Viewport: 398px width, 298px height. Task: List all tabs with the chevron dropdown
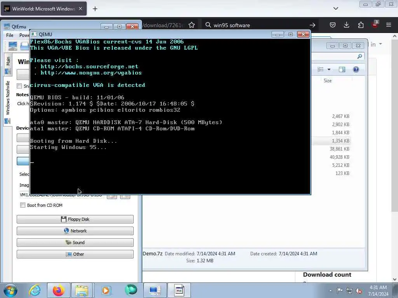(336, 9)
